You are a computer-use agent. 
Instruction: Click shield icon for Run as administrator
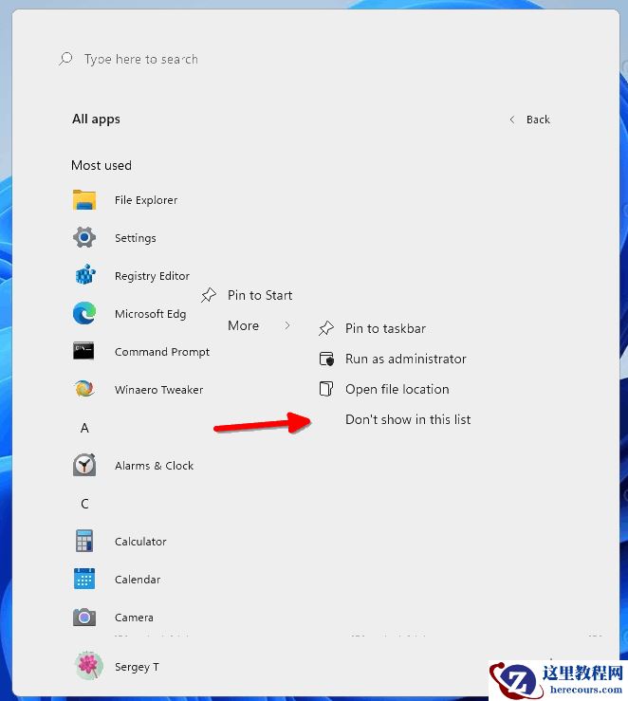click(x=326, y=359)
